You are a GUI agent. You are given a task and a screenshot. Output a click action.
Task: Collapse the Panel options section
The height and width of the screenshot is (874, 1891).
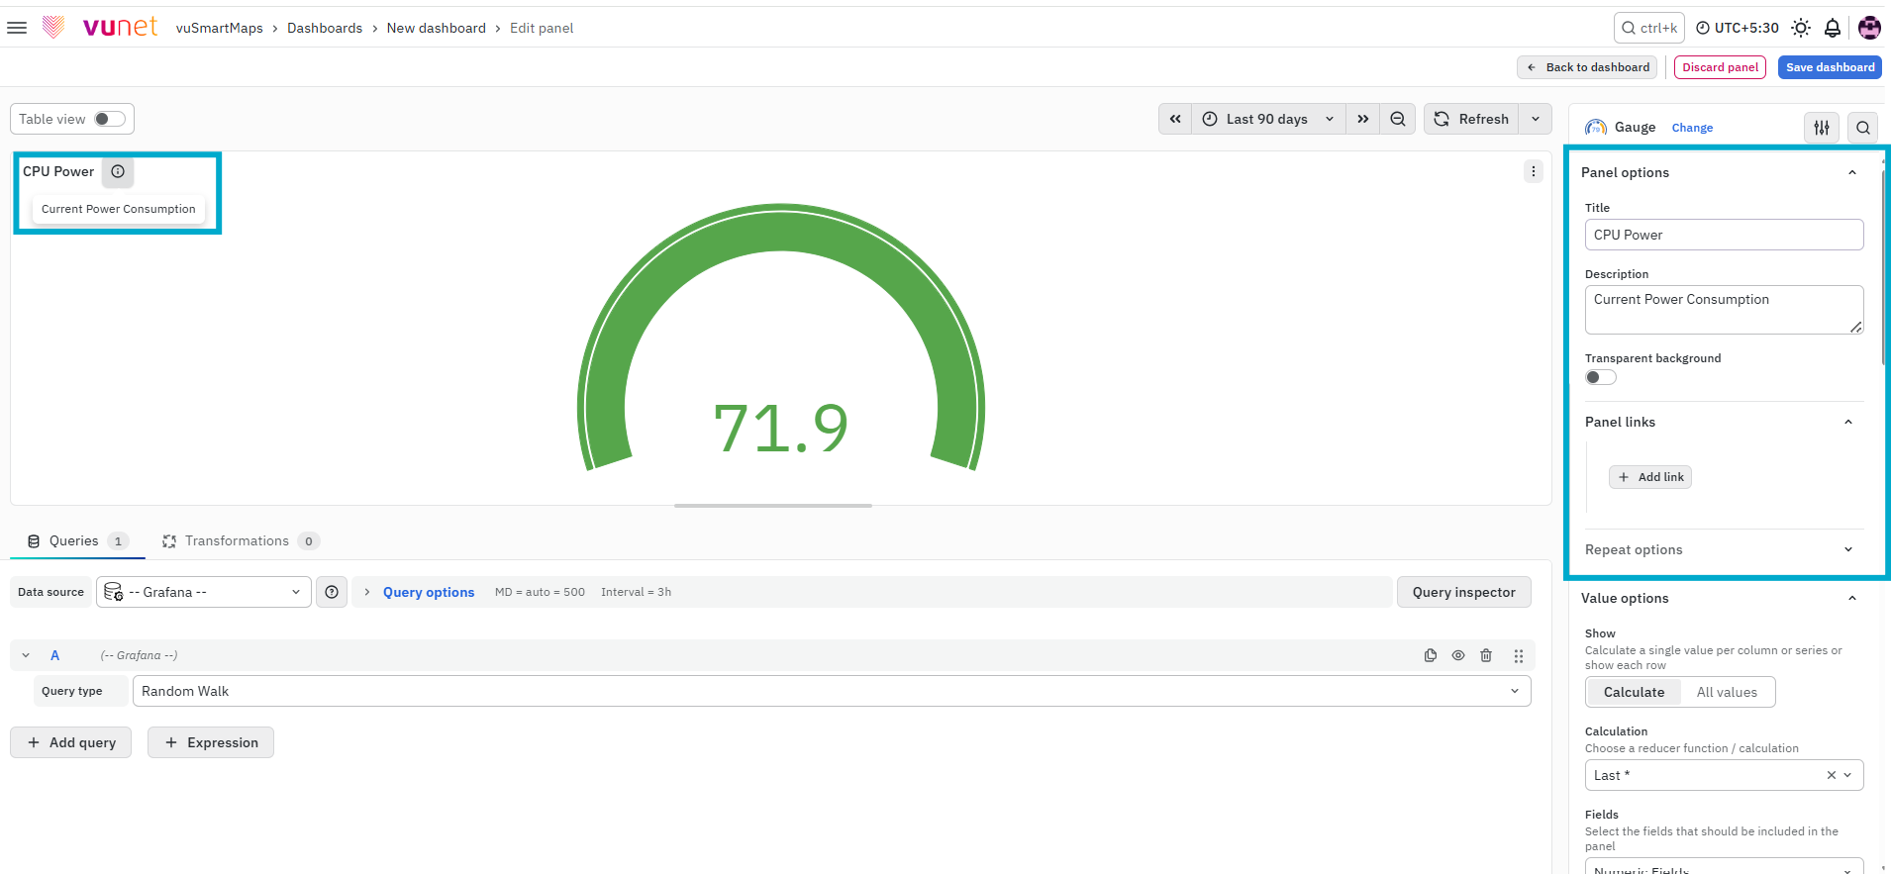[1851, 172]
